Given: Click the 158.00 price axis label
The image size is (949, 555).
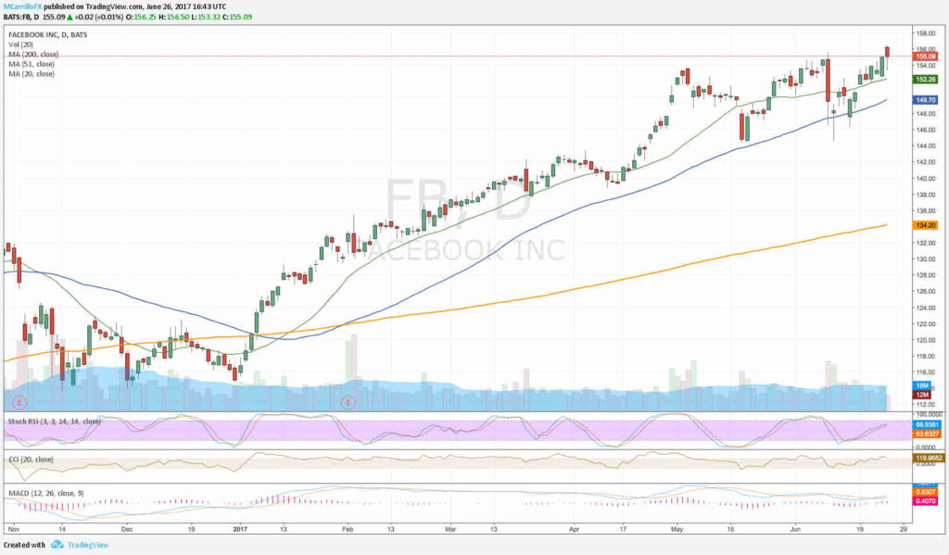Looking at the screenshot, I should point(926,33).
